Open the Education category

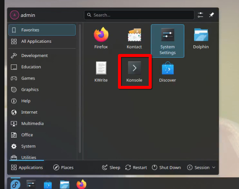click(x=42, y=67)
